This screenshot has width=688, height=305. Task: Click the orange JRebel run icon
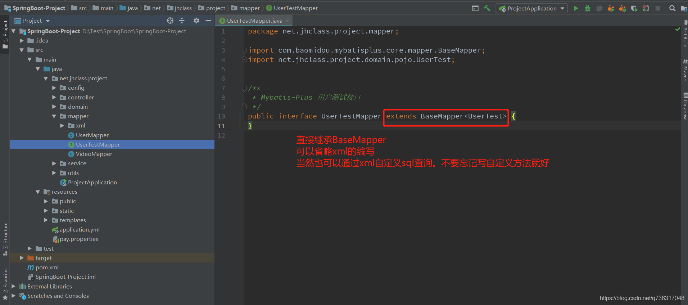point(611,8)
